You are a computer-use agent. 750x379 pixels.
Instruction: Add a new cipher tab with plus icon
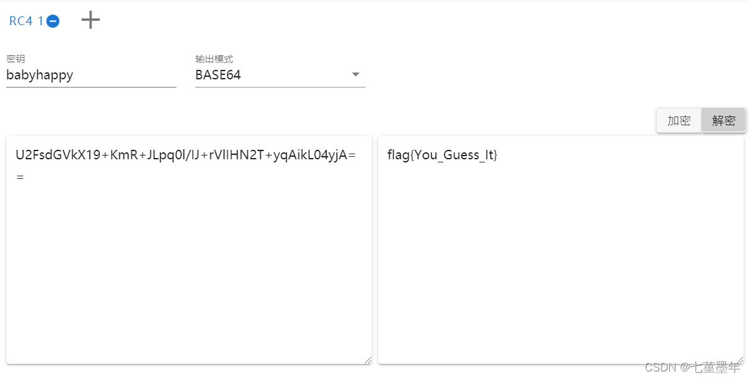point(90,20)
